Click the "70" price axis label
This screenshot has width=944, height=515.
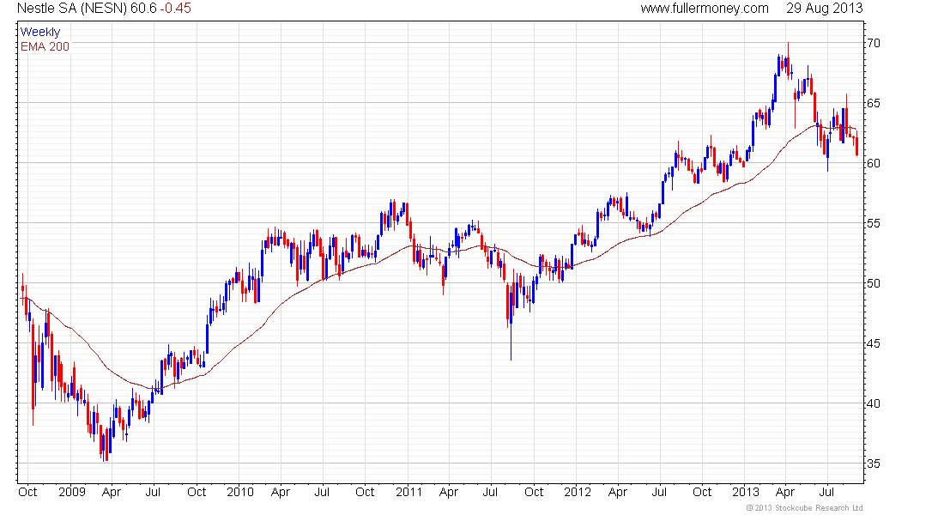(x=873, y=44)
